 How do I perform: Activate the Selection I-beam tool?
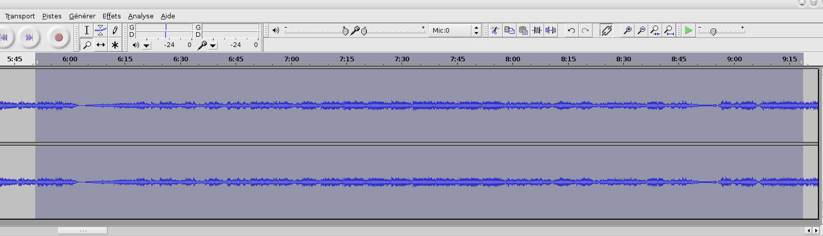tap(87, 30)
